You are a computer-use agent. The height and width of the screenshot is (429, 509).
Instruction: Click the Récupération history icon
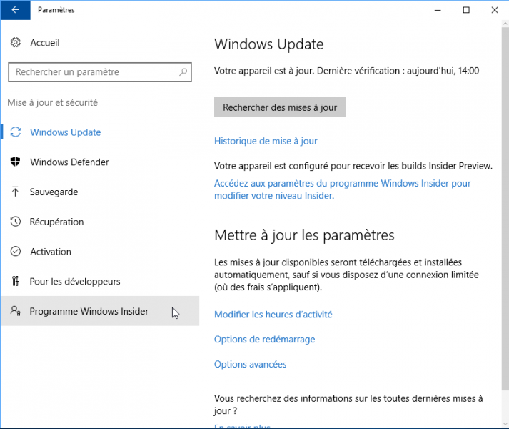coord(15,222)
